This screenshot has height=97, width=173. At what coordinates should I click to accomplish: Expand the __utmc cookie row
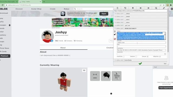140,20
